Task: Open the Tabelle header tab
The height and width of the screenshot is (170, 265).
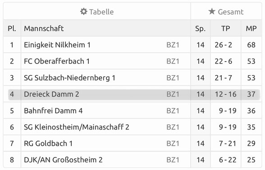Action: click(97, 12)
